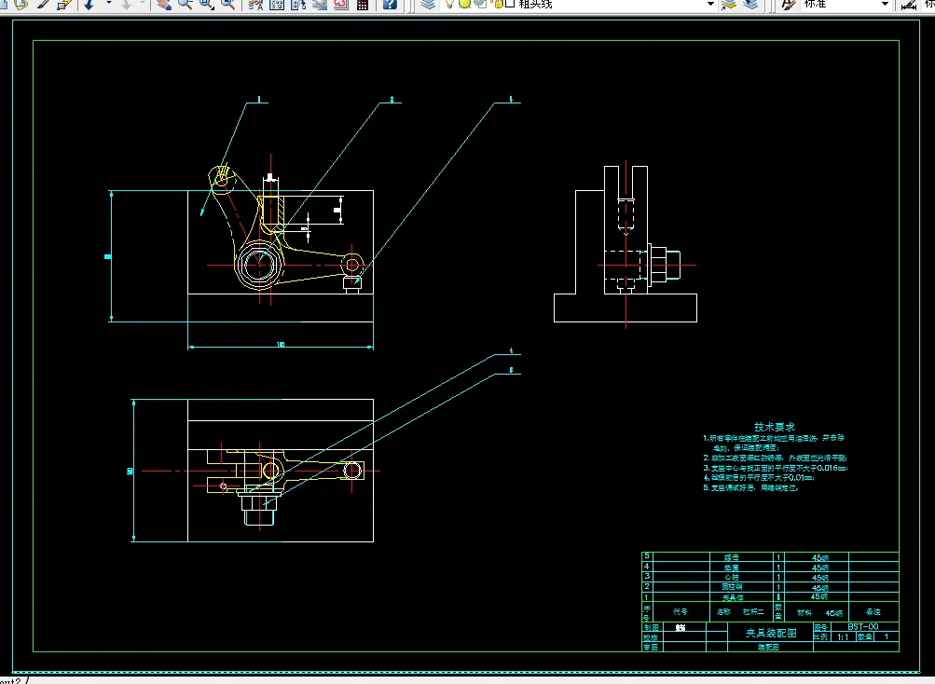The width and height of the screenshot is (935, 684).
Task: Click the Match Properties brush icon
Action: pyautogui.click(x=43, y=4)
